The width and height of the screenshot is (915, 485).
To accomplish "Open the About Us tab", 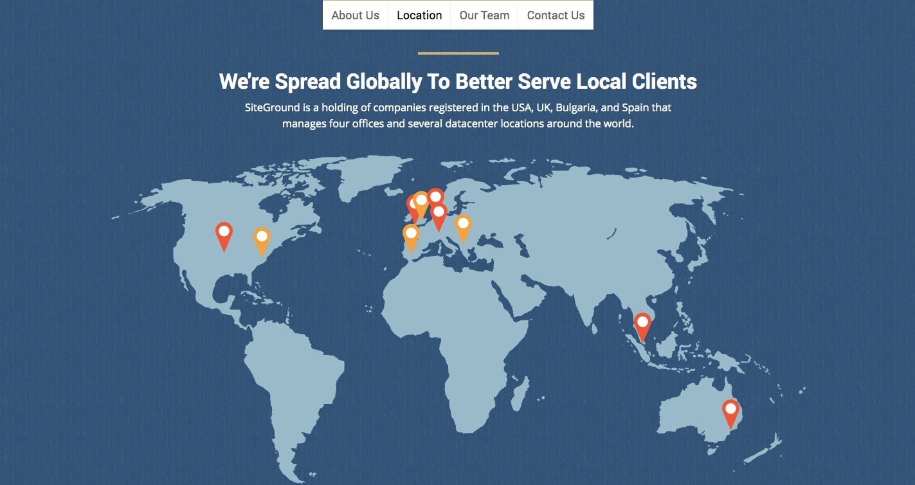I will [355, 15].
